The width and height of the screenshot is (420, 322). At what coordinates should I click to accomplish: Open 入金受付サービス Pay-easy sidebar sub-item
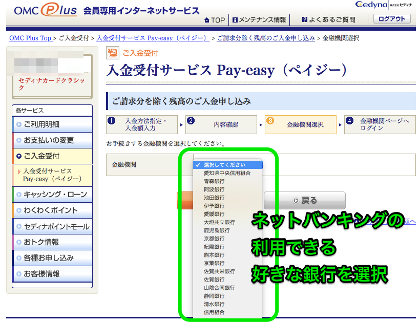pyautogui.click(x=52, y=175)
